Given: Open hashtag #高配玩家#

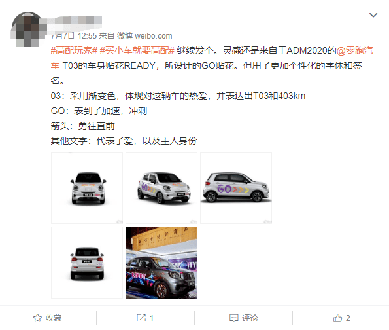Looking at the screenshot, I should coord(74,50).
